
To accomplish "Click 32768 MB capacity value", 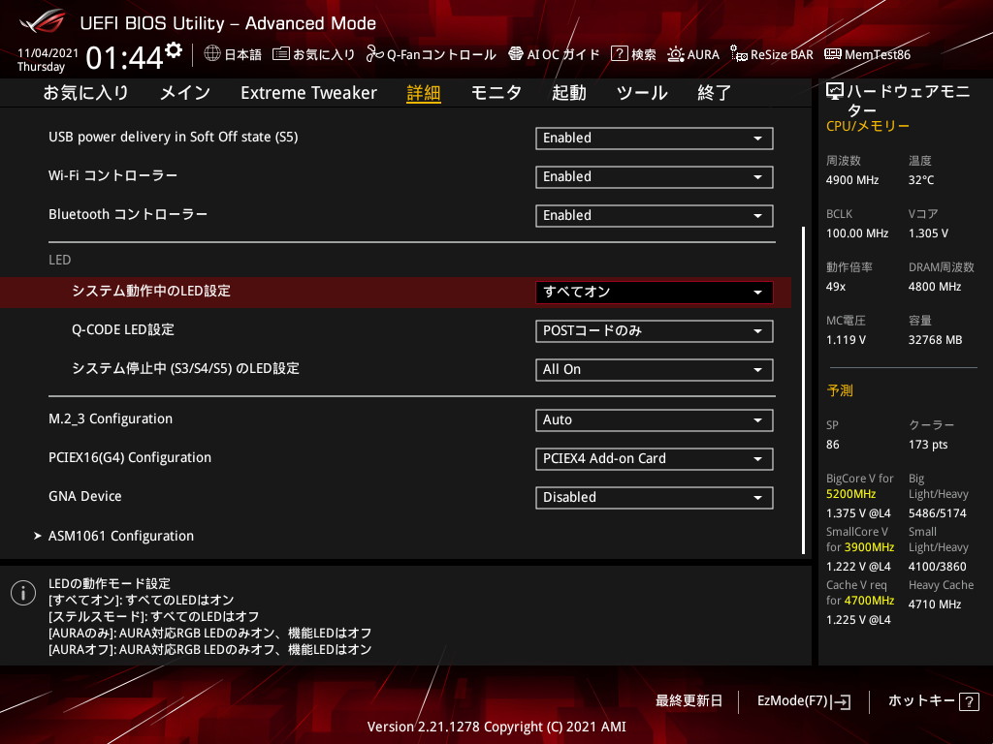I will 935,340.
